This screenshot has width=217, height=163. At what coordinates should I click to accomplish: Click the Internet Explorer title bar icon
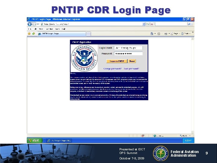tap(29, 19)
